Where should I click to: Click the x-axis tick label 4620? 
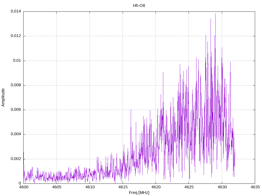tap(156, 187)
